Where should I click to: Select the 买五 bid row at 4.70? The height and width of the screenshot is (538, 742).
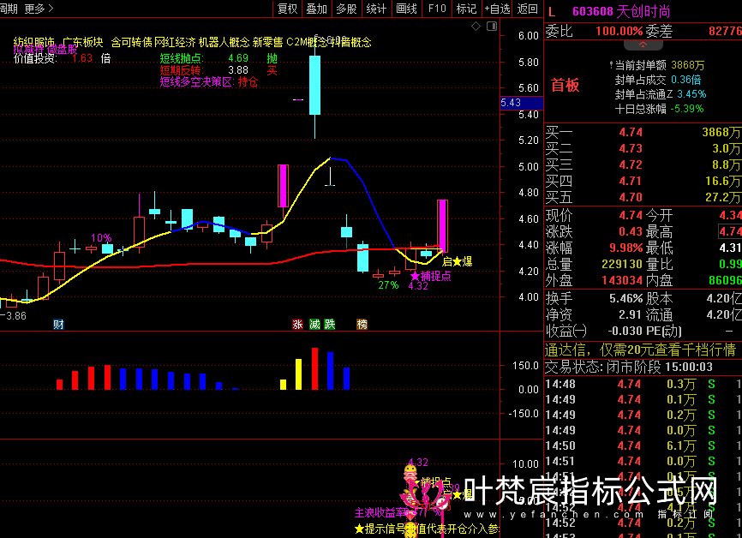[x=643, y=197]
